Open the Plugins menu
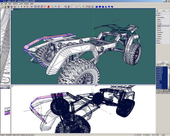The height and width of the screenshot is (136, 170). [x=26, y=4]
